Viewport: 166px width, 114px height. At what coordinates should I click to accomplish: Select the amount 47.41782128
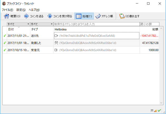(x=150, y=43)
